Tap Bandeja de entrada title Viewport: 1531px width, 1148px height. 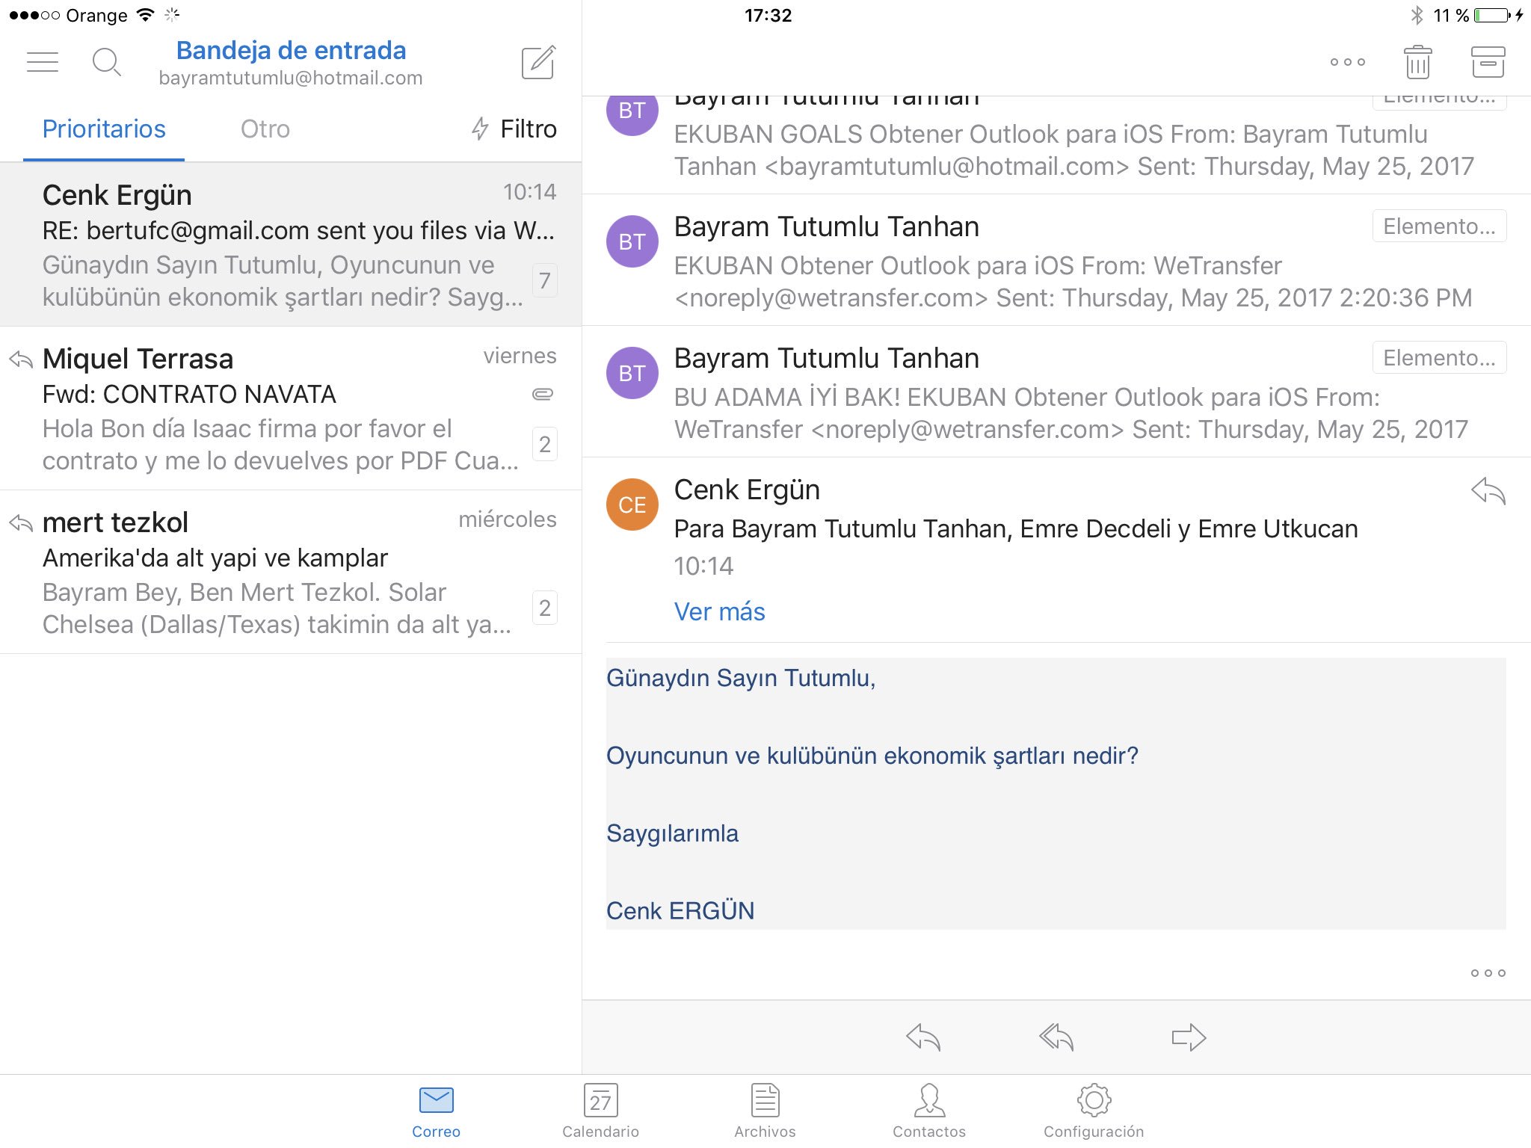pos(291,50)
